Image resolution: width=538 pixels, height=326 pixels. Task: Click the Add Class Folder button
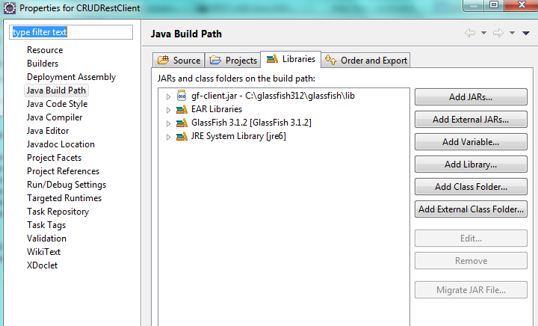point(471,187)
